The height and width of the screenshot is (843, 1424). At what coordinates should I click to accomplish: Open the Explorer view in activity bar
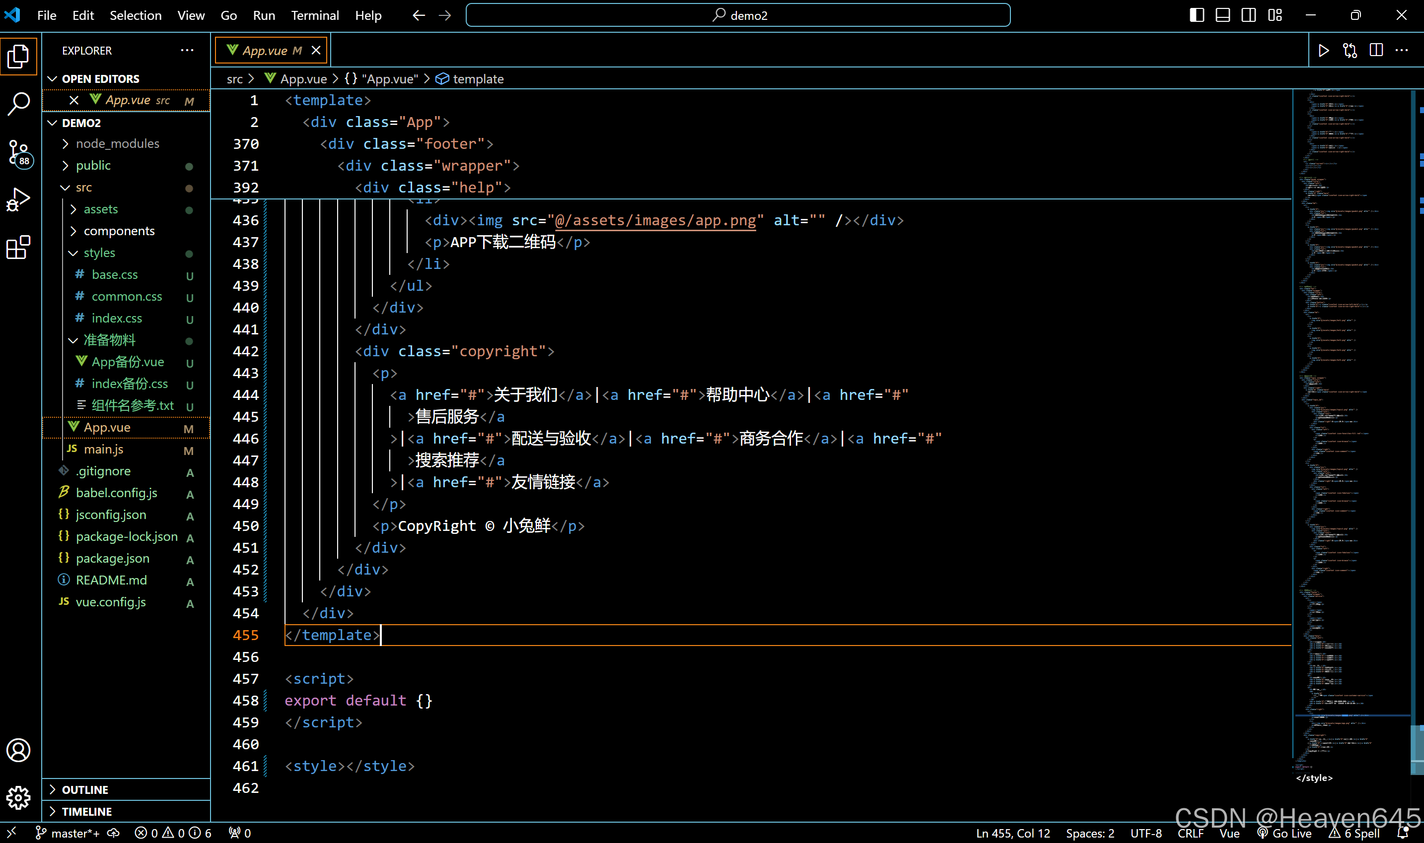(19, 56)
